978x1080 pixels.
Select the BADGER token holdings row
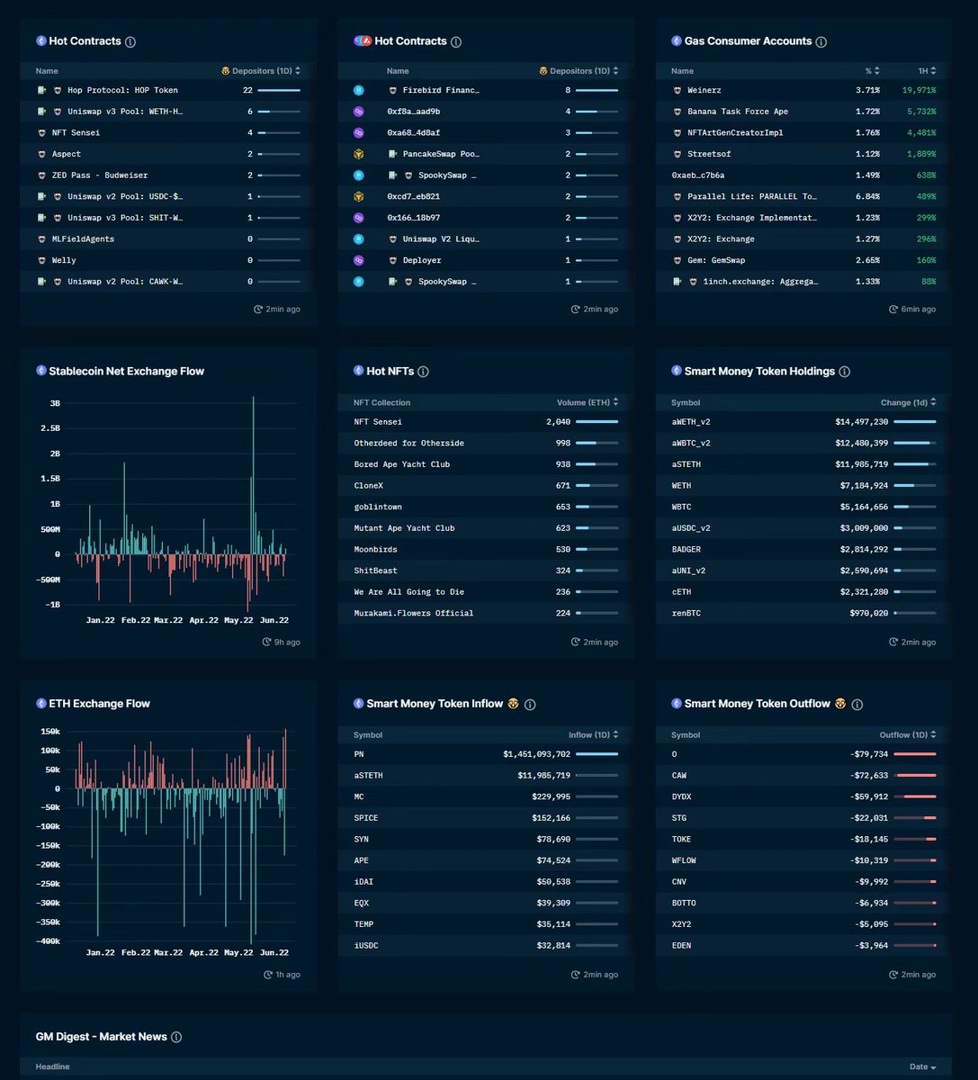(803, 549)
